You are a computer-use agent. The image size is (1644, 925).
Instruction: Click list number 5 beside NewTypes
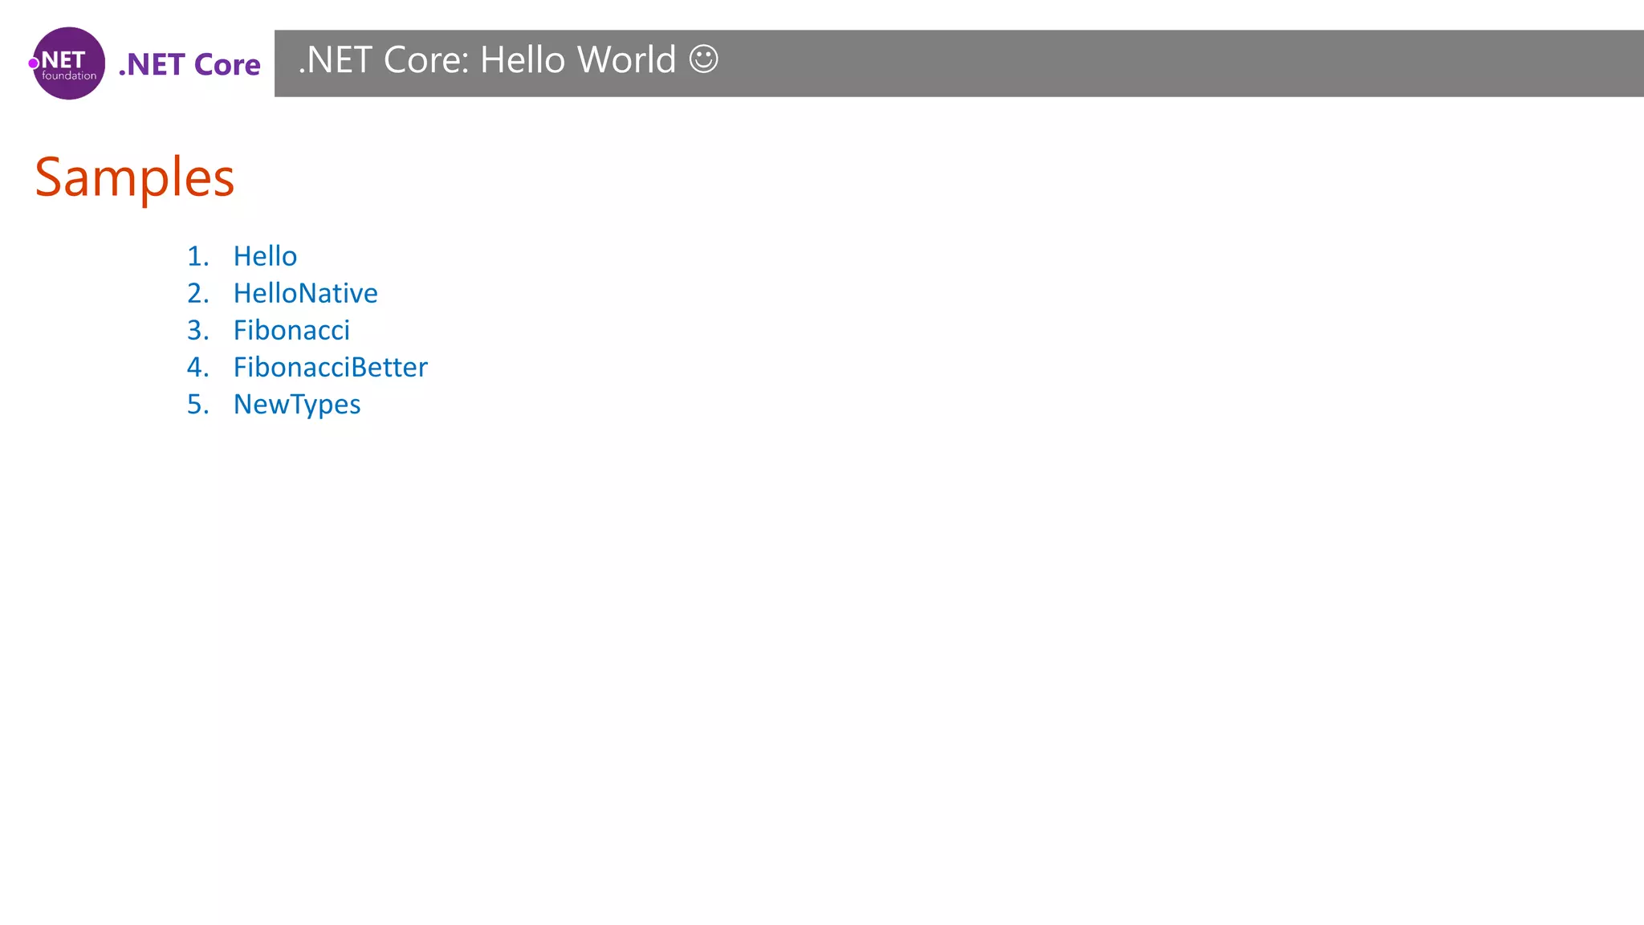pyautogui.click(x=197, y=404)
